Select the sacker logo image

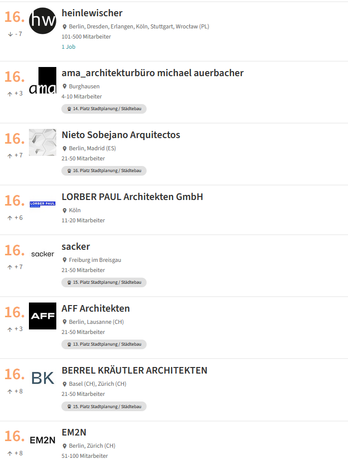[x=43, y=254]
